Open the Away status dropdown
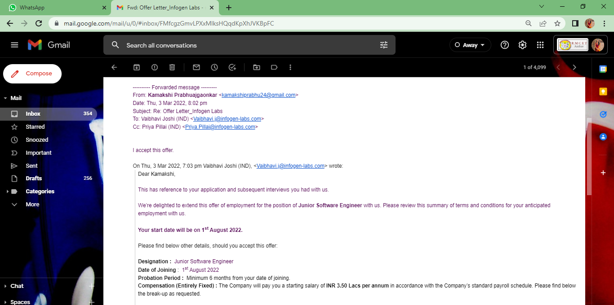 pyautogui.click(x=470, y=45)
